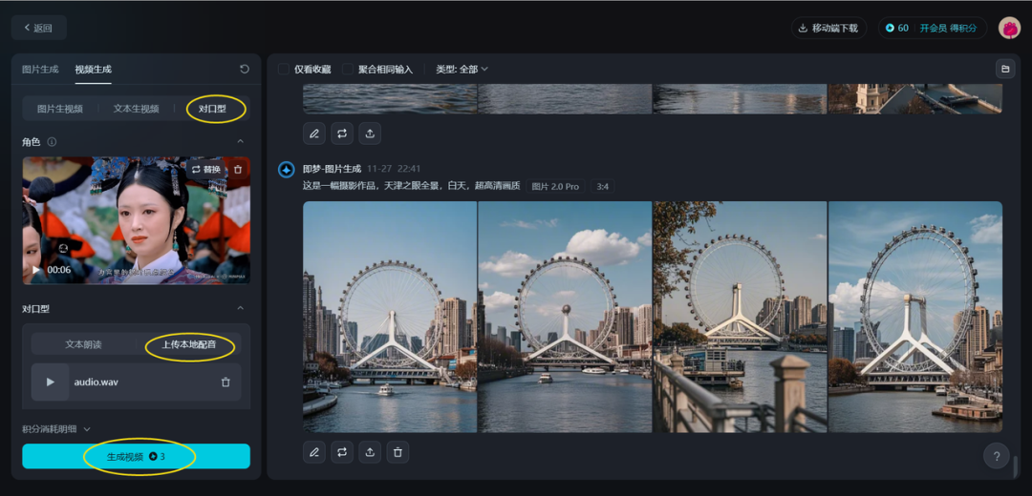1032x496 pixels.
Task: Open the user profile avatar
Action: tap(1009, 28)
